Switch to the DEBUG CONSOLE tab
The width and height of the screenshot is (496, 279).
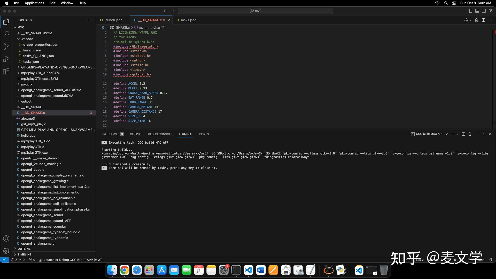coord(160,134)
